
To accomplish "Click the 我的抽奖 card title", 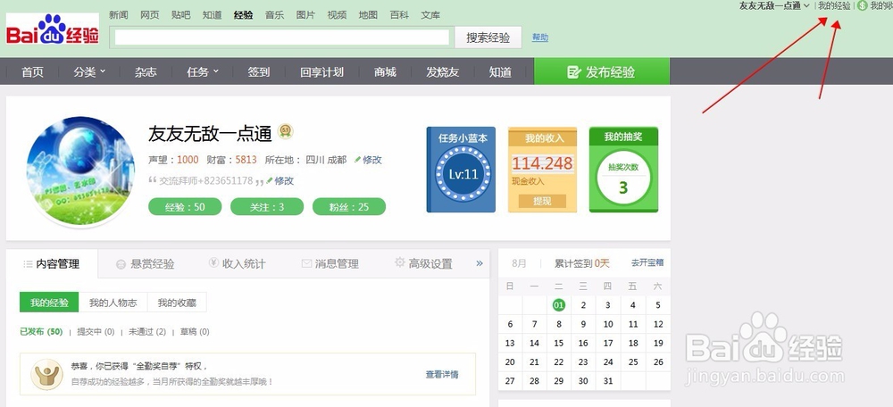I will tap(623, 137).
